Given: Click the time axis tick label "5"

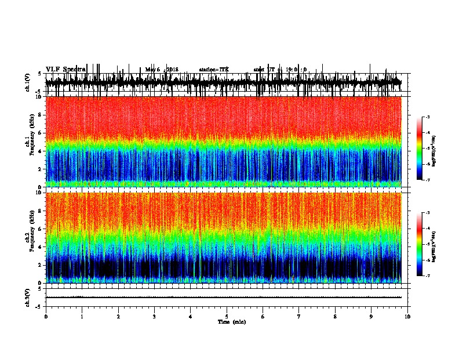Looking at the screenshot, I should 227,317.
